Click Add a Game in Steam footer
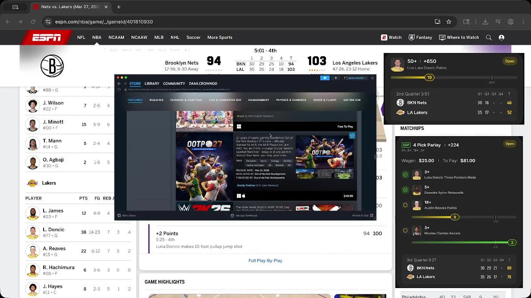This screenshot has width=531, height=298. 127,216
